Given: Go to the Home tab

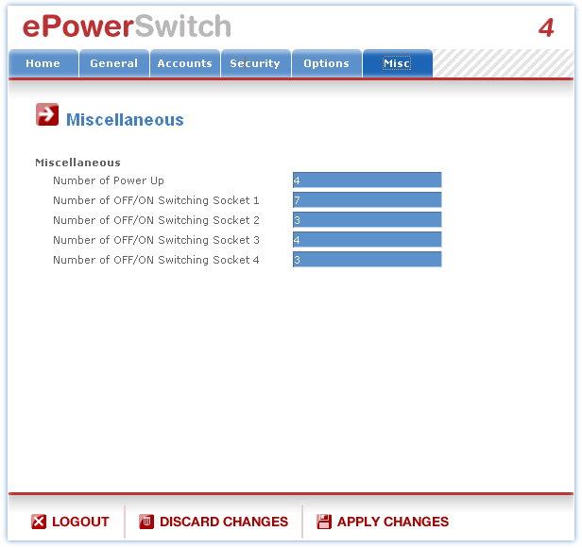Looking at the screenshot, I should pyautogui.click(x=43, y=63).
